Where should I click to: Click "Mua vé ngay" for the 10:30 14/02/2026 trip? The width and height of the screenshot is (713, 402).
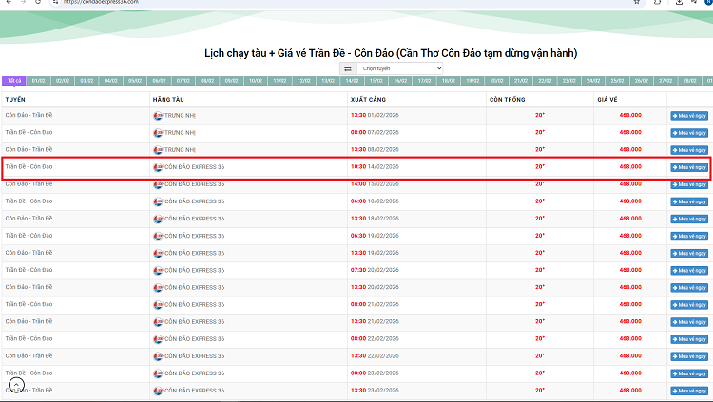click(x=689, y=167)
